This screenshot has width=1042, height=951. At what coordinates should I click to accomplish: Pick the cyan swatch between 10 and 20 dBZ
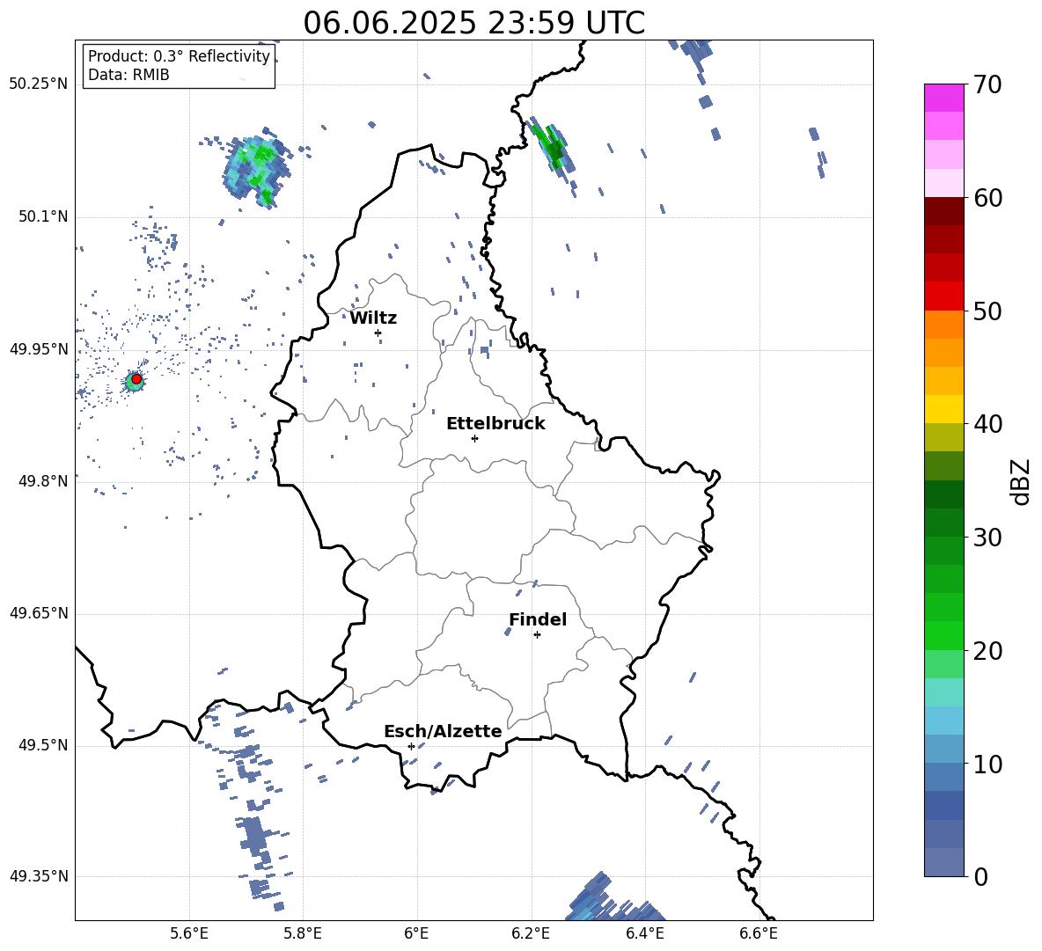pyautogui.click(x=943, y=721)
